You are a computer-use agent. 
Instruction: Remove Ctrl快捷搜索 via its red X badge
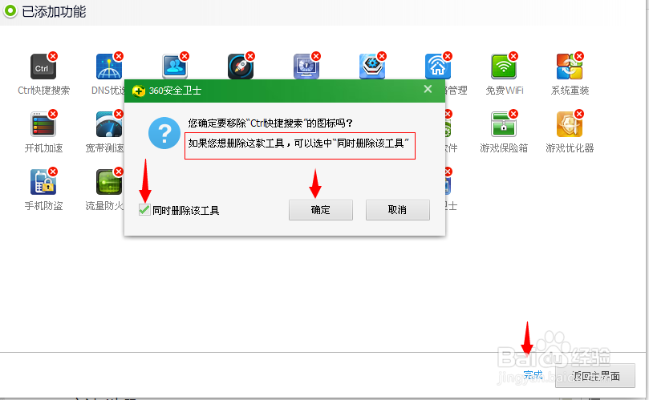pyautogui.click(x=53, y=56)
